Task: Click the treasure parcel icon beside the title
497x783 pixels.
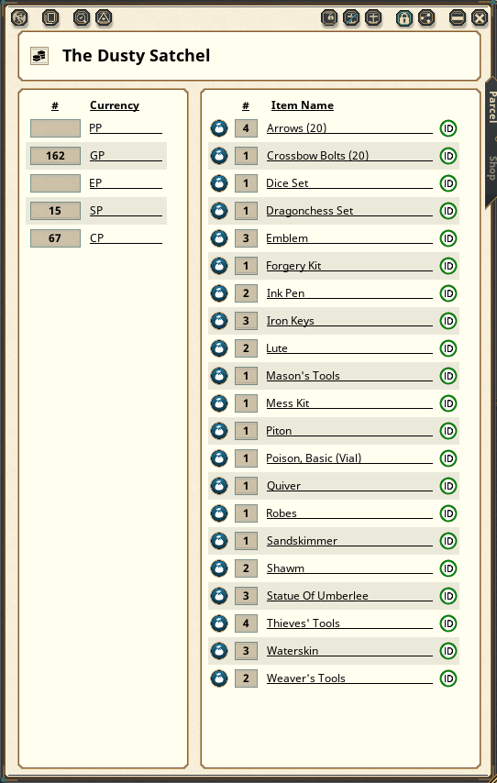Action: [x=39, y=56]
